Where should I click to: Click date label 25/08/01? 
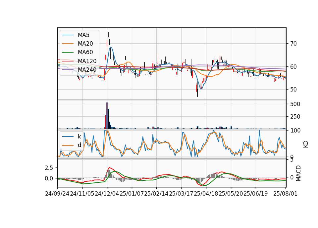[x=285, y=194]
